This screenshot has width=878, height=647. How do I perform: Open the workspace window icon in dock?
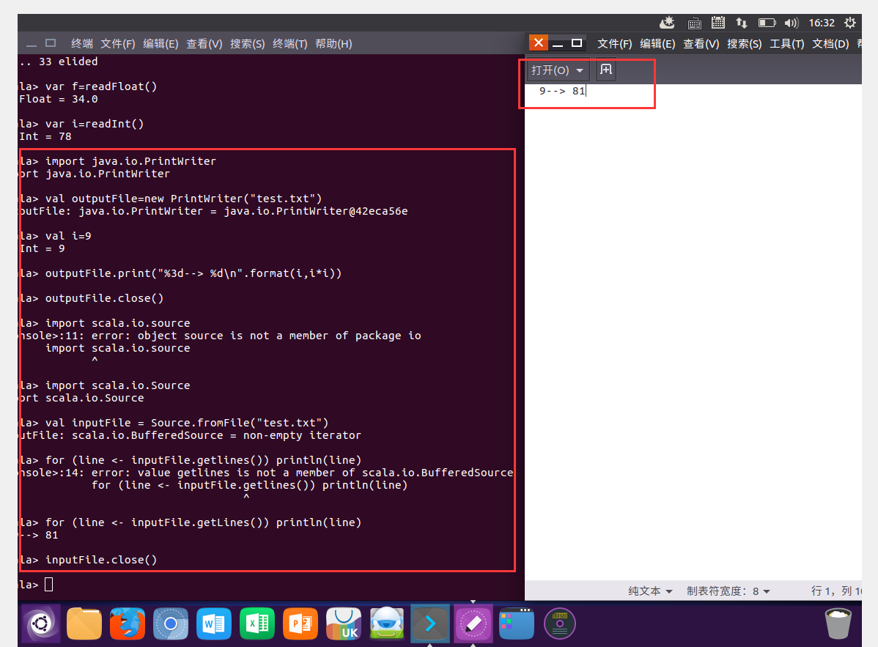coord(516,624)
